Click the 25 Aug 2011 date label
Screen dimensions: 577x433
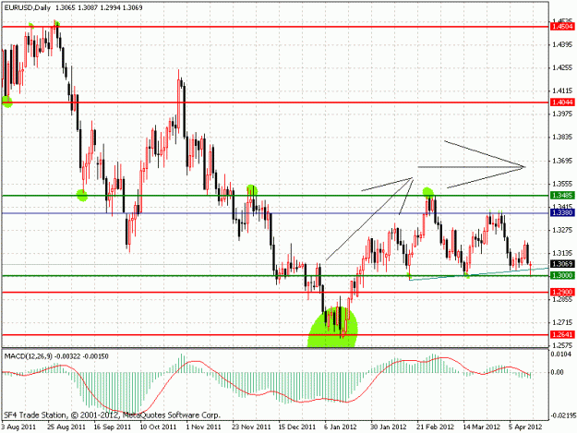pos(66,427)
